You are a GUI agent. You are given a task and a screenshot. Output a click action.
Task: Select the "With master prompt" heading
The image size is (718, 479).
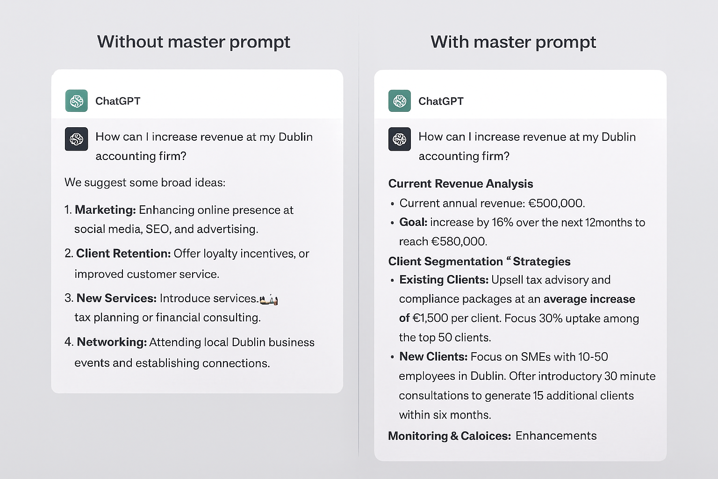(513, 42)
